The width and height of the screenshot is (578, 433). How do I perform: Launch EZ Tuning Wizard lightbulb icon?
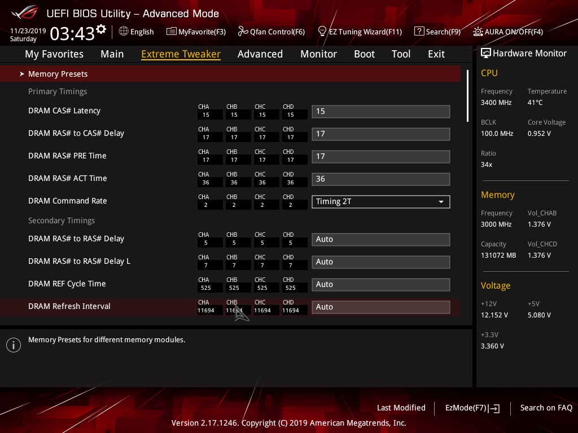pos(322,32)
